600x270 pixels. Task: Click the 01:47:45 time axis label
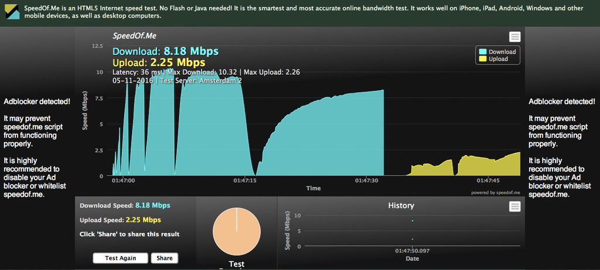click(x=488, y=180)
